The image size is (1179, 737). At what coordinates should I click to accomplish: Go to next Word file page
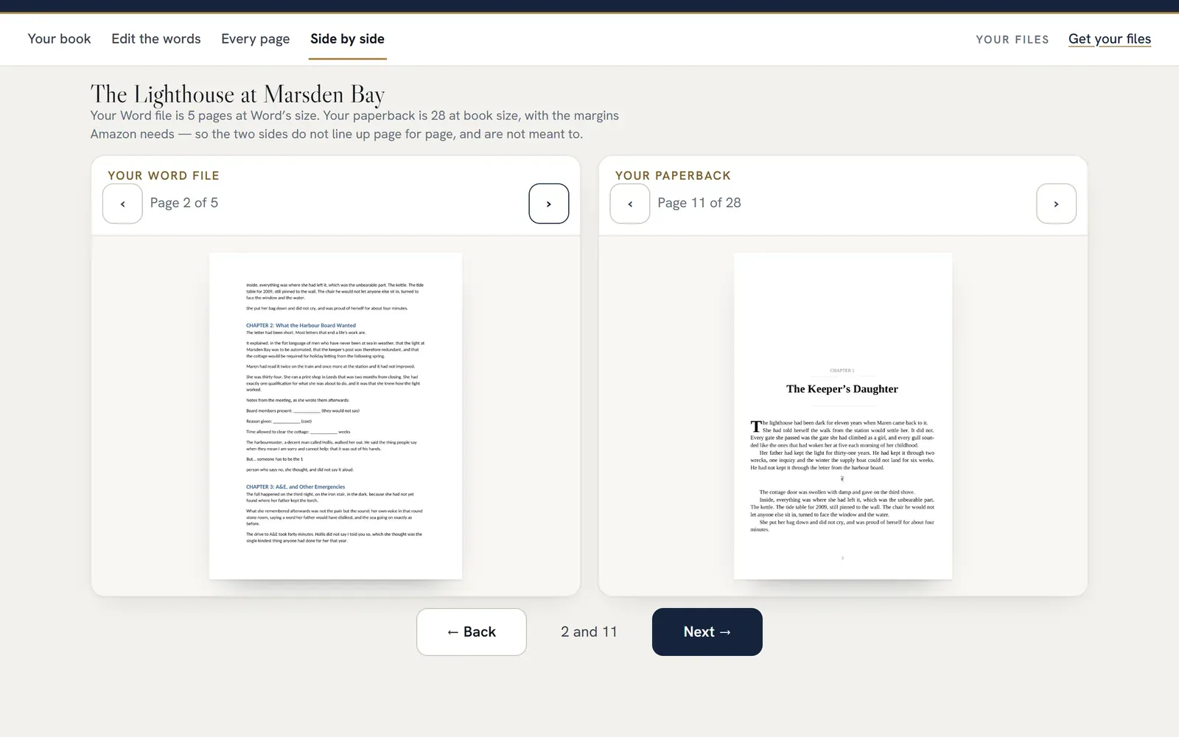coord(549,203)
